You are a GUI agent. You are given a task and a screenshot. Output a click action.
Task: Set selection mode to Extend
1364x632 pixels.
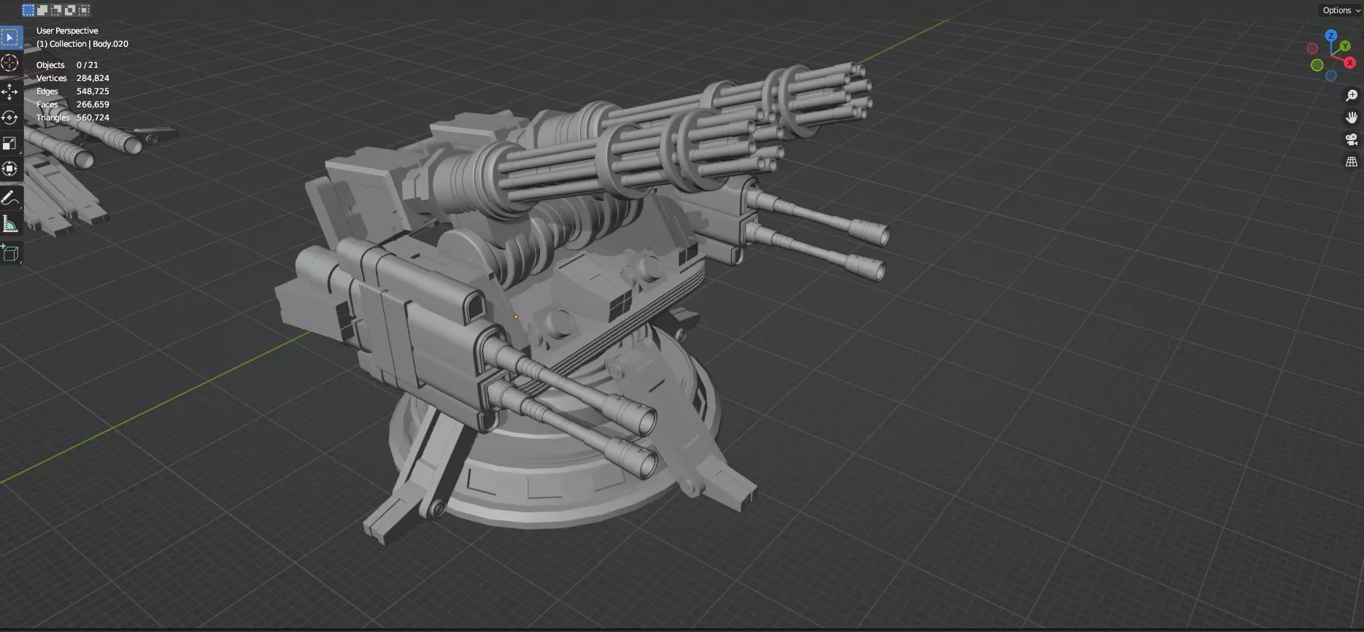tap(42, 10)
